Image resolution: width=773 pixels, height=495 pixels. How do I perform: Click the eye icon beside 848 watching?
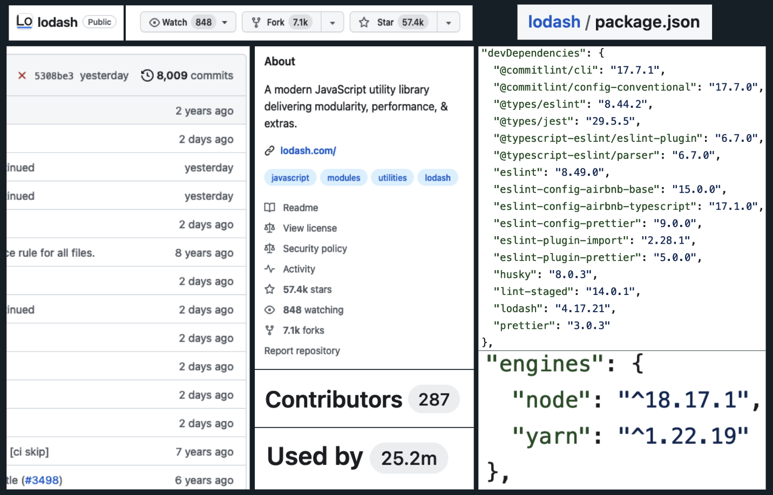(270, 310)
